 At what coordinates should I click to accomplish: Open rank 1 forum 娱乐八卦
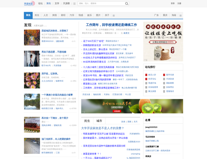[x=152, y=75]
